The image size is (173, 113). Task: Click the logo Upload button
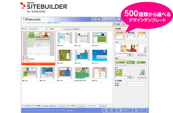click(142, 77)
